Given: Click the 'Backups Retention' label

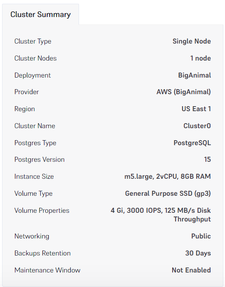Looking at the screenshot, I should [42, 253].
